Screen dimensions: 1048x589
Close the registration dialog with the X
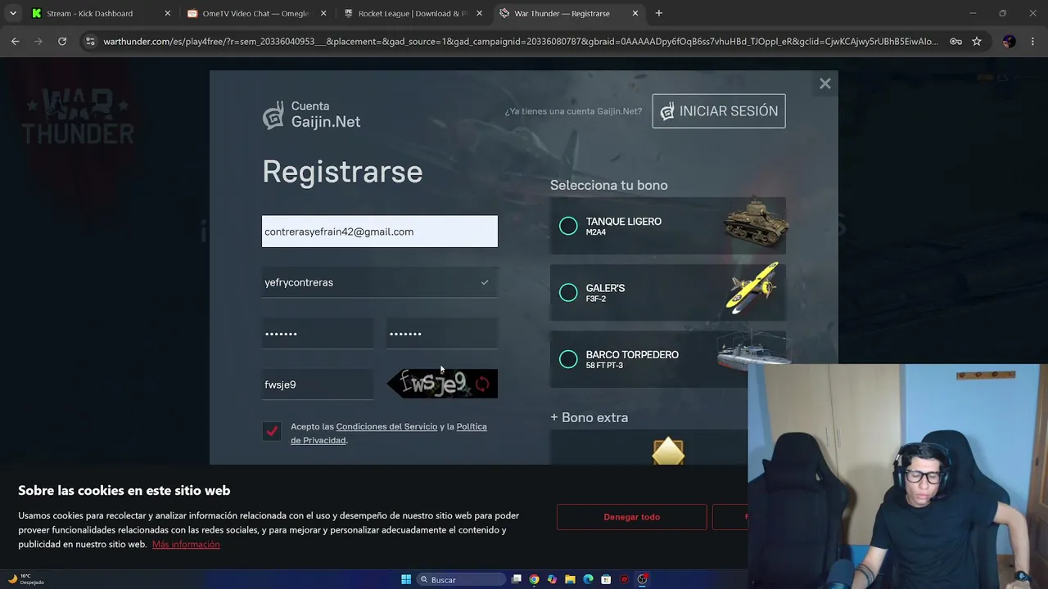(x=825, y=83)
